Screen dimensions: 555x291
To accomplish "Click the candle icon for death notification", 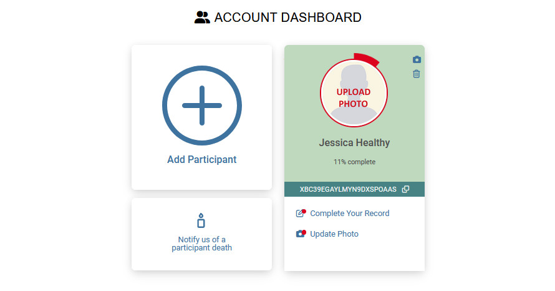I will tap(201, 220).
